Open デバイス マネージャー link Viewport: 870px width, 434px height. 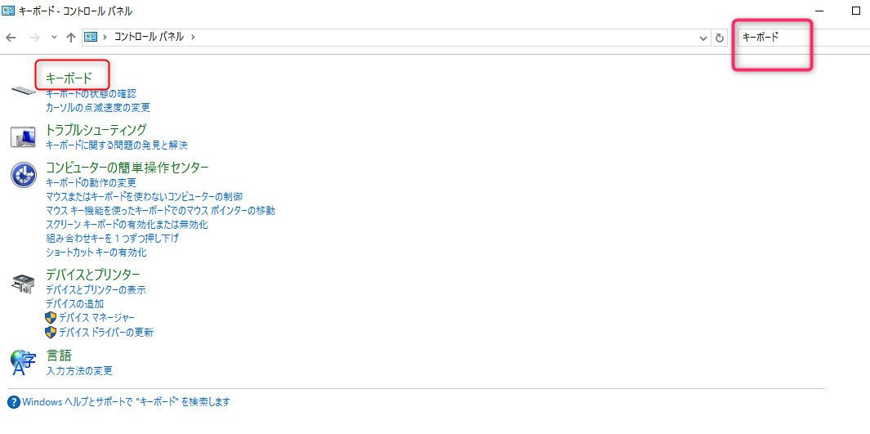click(96, 317)
